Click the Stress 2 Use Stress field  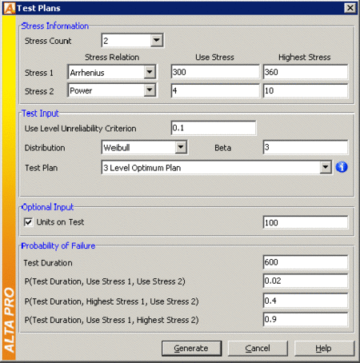(x=215, y=90)
